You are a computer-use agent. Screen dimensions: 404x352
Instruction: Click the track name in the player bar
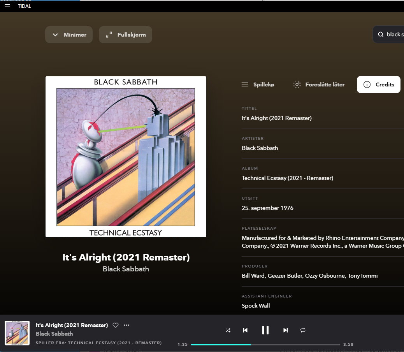click(72, 325)
